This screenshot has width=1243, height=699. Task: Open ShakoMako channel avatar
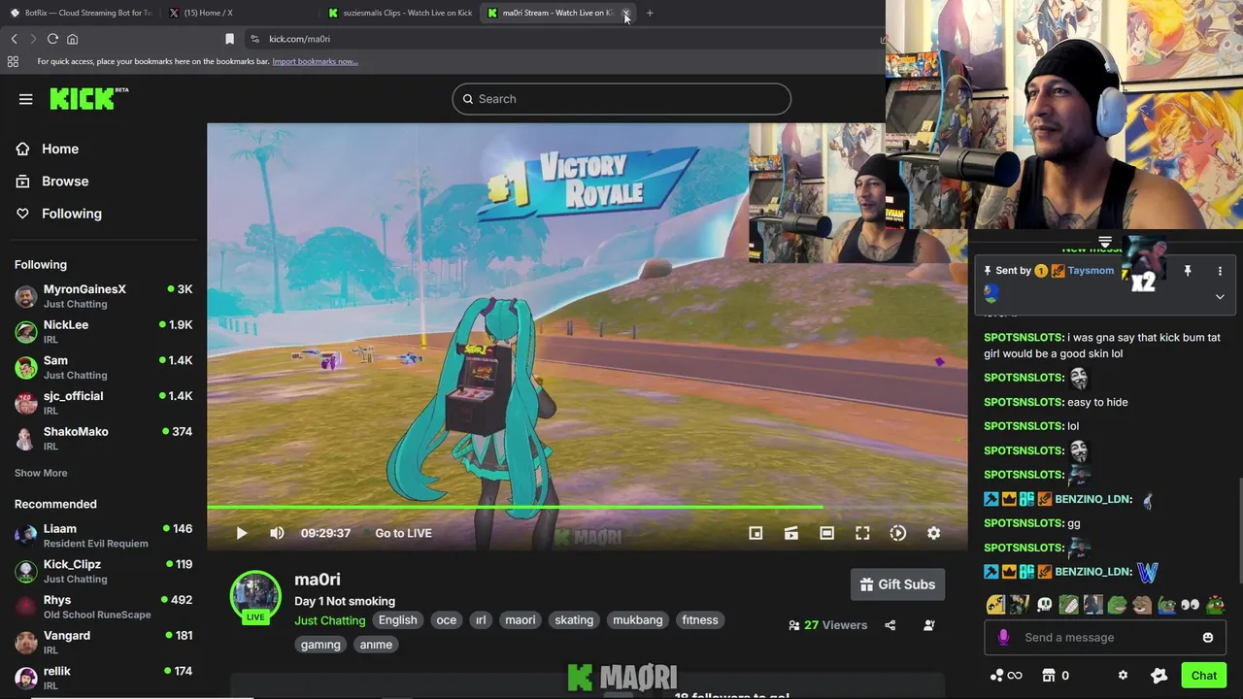[x=26, y=438]
